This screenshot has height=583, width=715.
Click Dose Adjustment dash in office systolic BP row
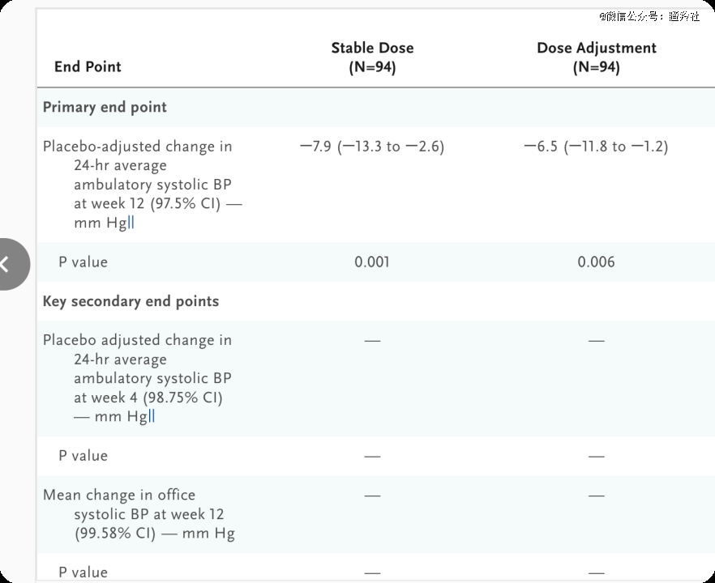click(x=596, y=495)
